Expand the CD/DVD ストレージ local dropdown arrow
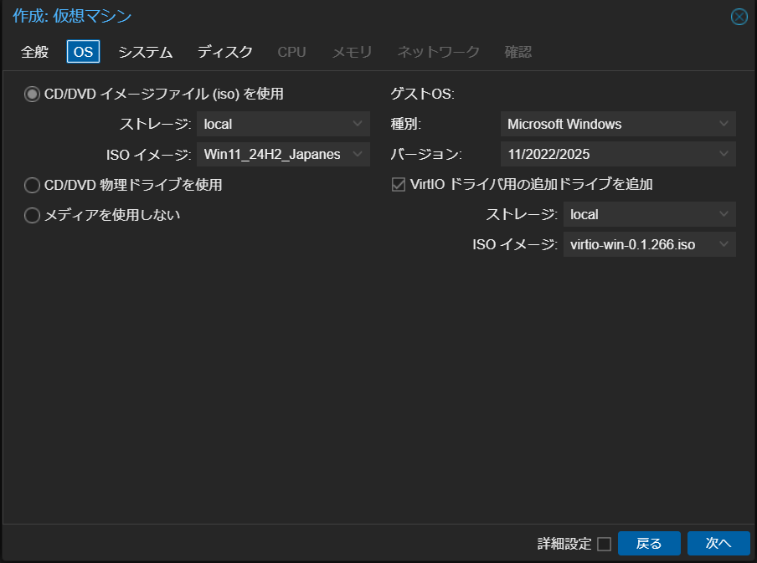This screenshot has width=757, height=563. 358,124
